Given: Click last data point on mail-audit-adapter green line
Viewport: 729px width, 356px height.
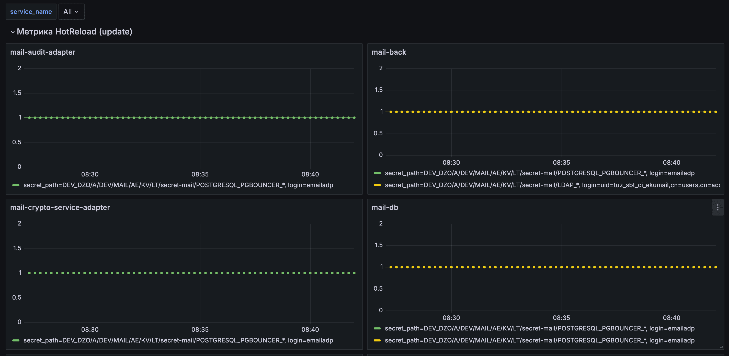Looking at the screenshot, I should tap(354, 118).
